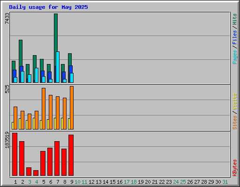
Task: Click the yellow 'Visits' legend label
Action: click(235, 101)
